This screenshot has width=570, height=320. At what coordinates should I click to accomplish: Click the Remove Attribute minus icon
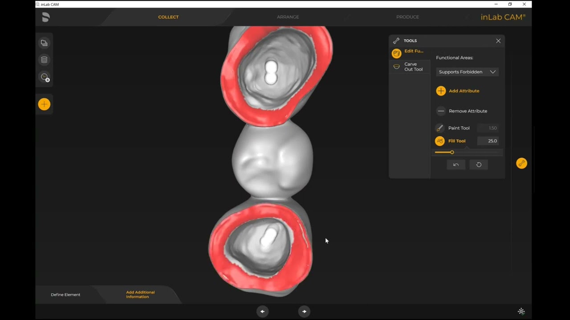[441, 111]
